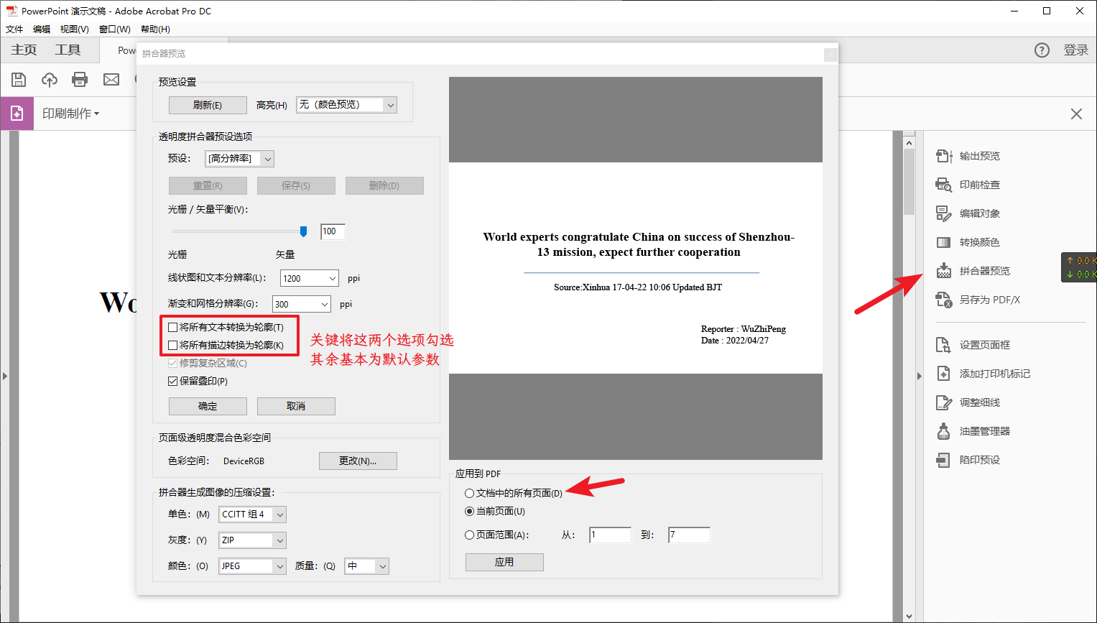Open the 预设 dropdown showing 高分辨率
This screenshot has width=1097, height=623.
[x=239, y=158]
